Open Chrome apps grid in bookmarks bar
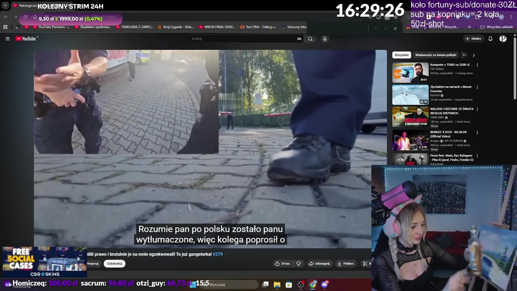 pos(5,27)
